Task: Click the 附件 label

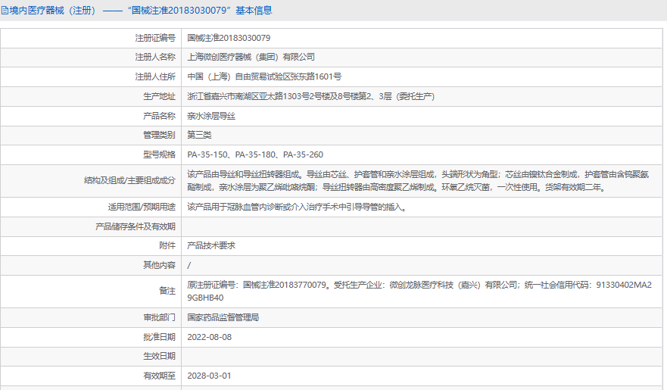Action: [167, 245]
